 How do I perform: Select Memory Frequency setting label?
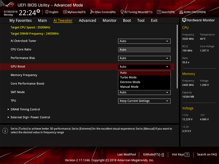point(24,75)
